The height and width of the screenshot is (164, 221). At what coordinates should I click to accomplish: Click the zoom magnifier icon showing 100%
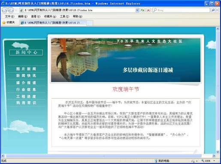(203, 161)
